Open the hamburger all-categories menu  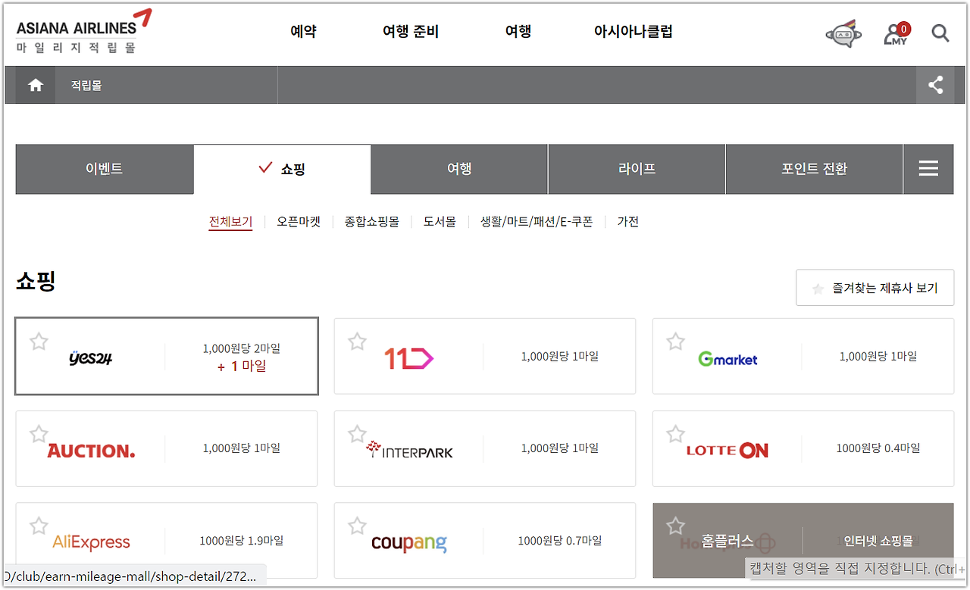(928, 169)
